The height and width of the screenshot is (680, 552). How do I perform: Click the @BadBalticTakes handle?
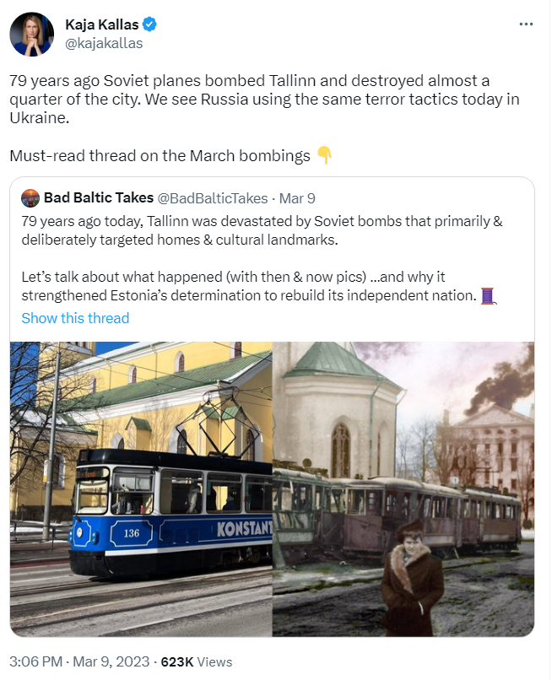[213, 198]
